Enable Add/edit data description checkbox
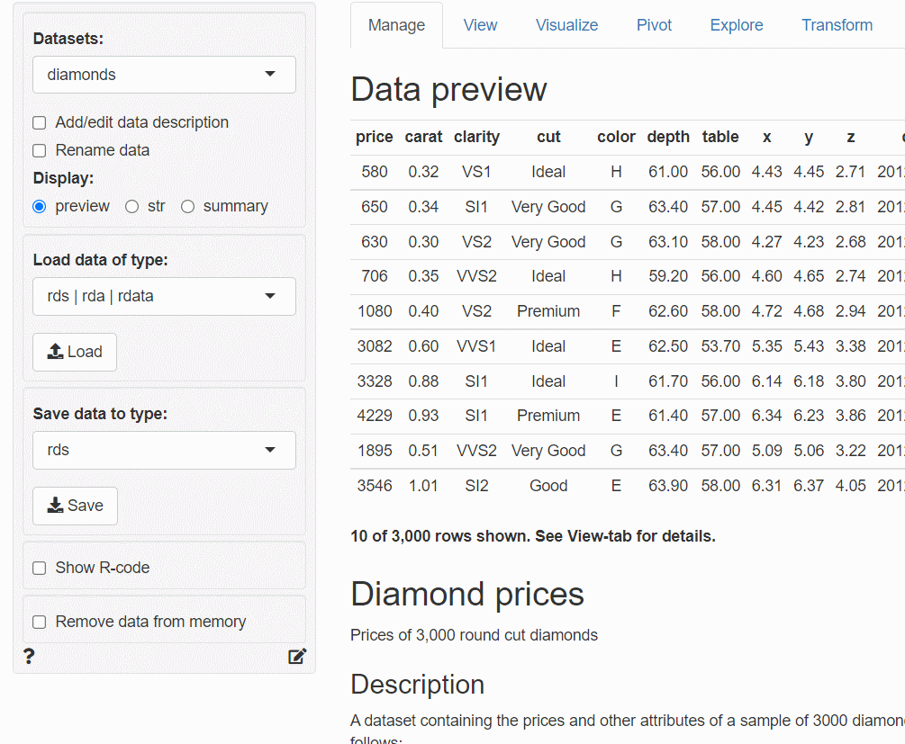This screenshot has width=905, height=744. click(x=40, y=123)
